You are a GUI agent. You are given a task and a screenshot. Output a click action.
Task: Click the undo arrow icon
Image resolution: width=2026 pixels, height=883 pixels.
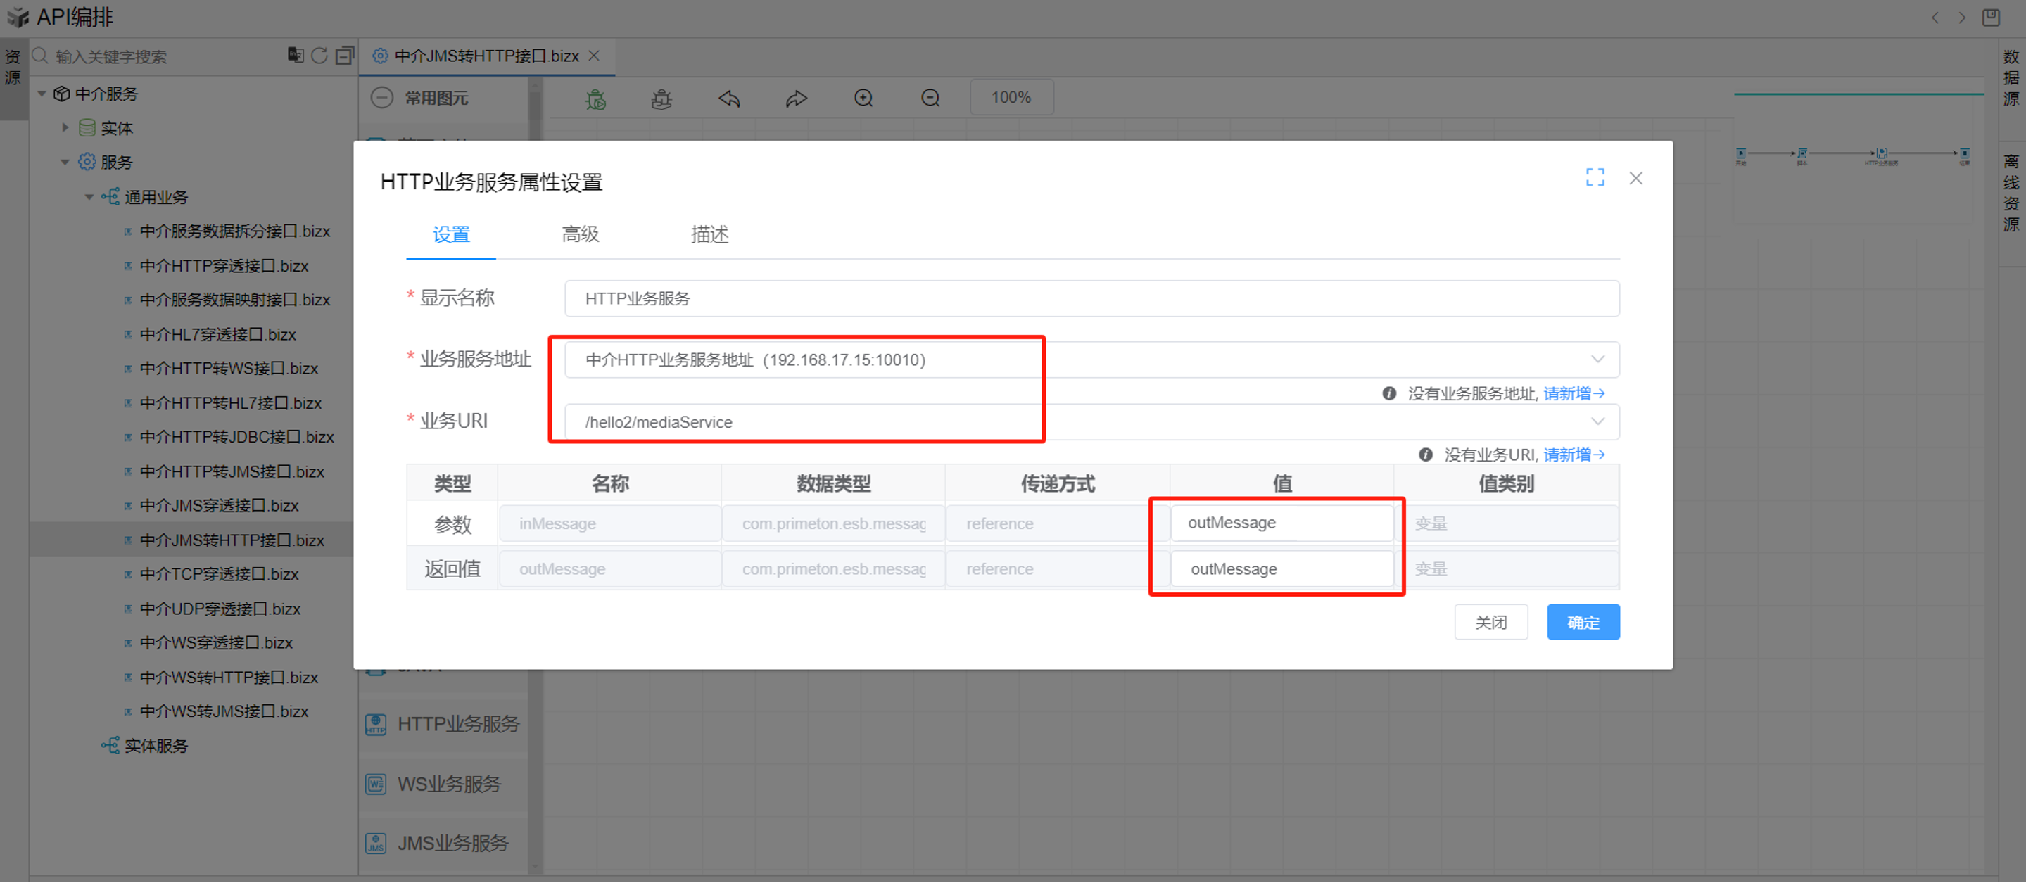point(729,99)
